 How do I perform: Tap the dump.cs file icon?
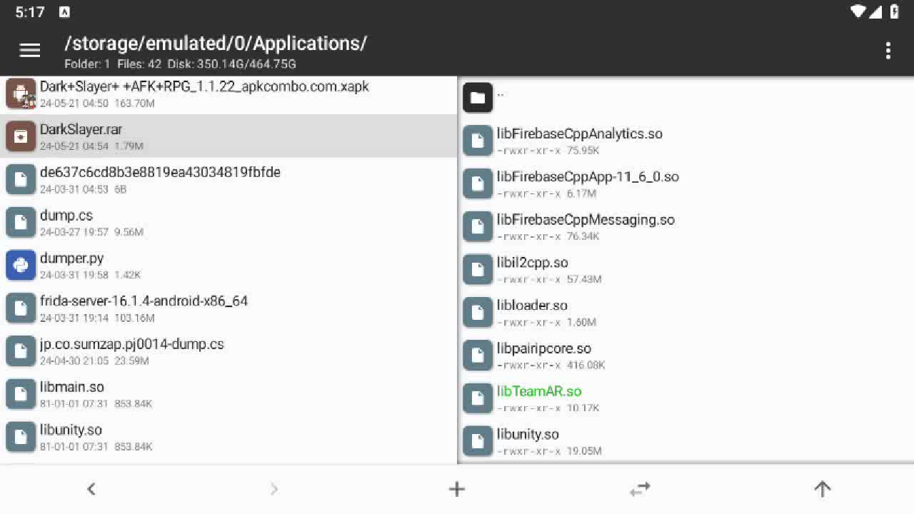pos(21,222)
